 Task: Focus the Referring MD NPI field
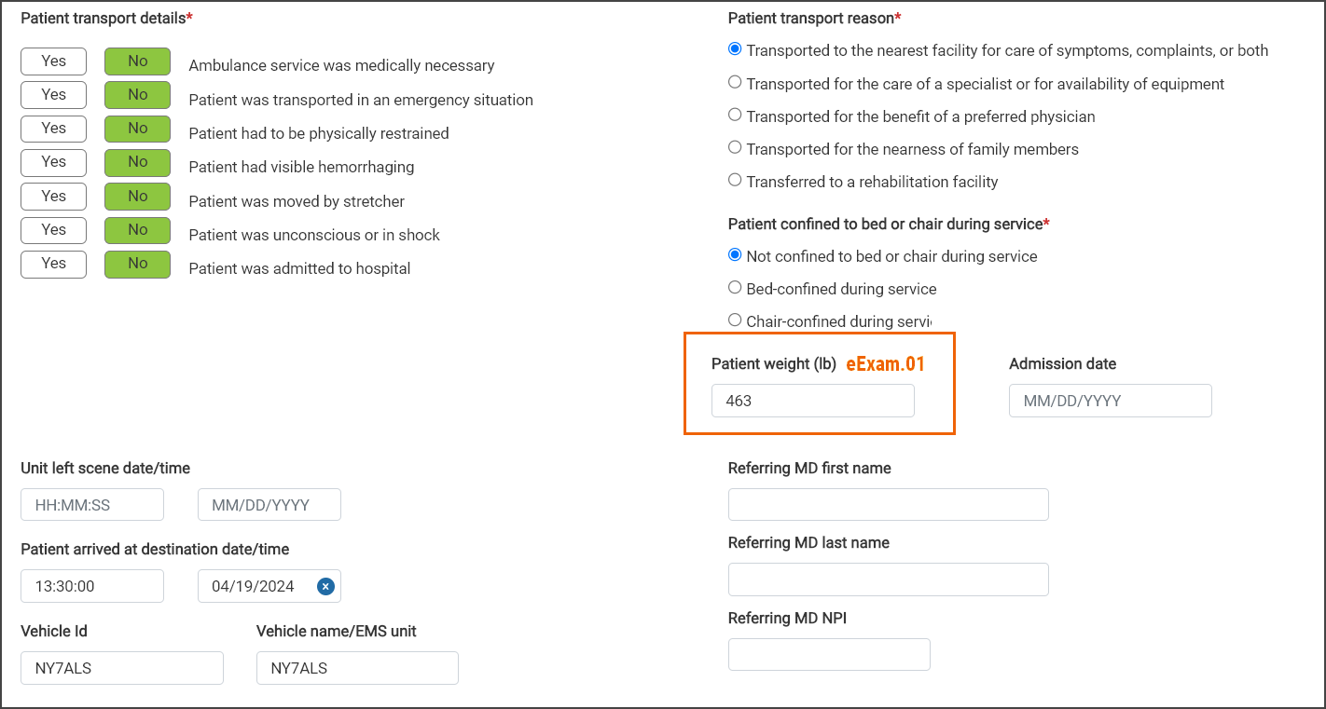(x=829, y=654)
